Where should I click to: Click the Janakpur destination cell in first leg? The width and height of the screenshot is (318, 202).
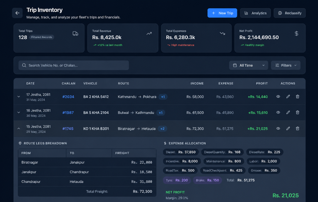pos(89,163)
